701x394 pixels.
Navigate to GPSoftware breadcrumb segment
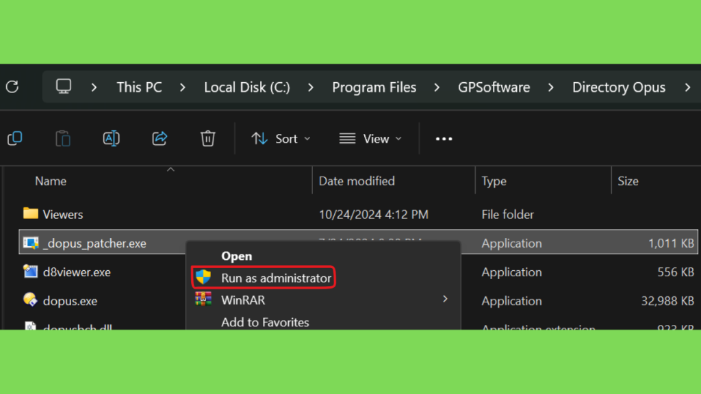[494, 87]
